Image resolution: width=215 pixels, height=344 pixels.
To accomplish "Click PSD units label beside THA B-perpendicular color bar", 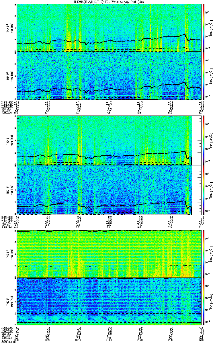I will 211,28.
